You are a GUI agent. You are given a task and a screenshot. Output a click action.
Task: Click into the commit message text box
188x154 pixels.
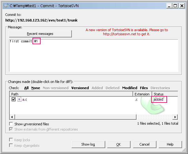click(x=94, y=55)
